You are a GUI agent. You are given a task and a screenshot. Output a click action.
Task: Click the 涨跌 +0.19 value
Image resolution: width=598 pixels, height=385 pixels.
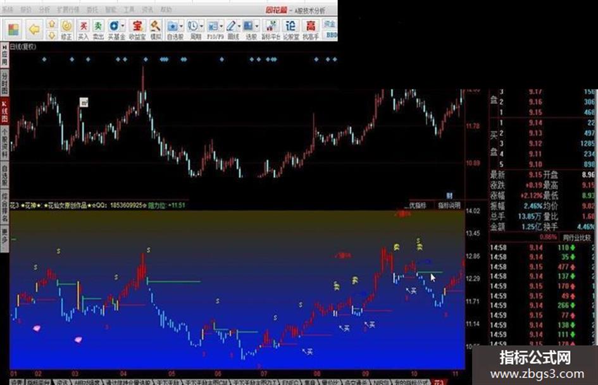pos(533,185)
